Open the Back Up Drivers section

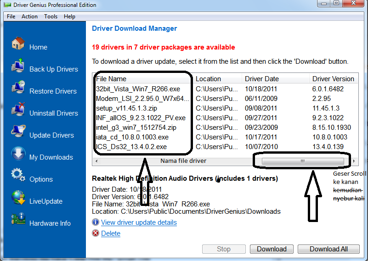click(54, 69)
